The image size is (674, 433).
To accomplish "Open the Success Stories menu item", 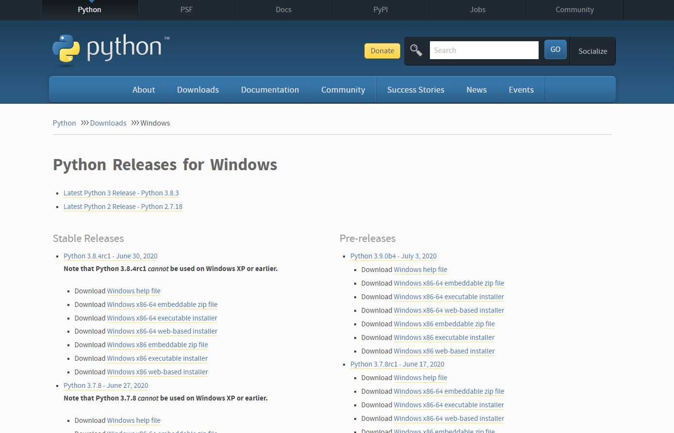I will pyautogui.click(x=416, y=90).
